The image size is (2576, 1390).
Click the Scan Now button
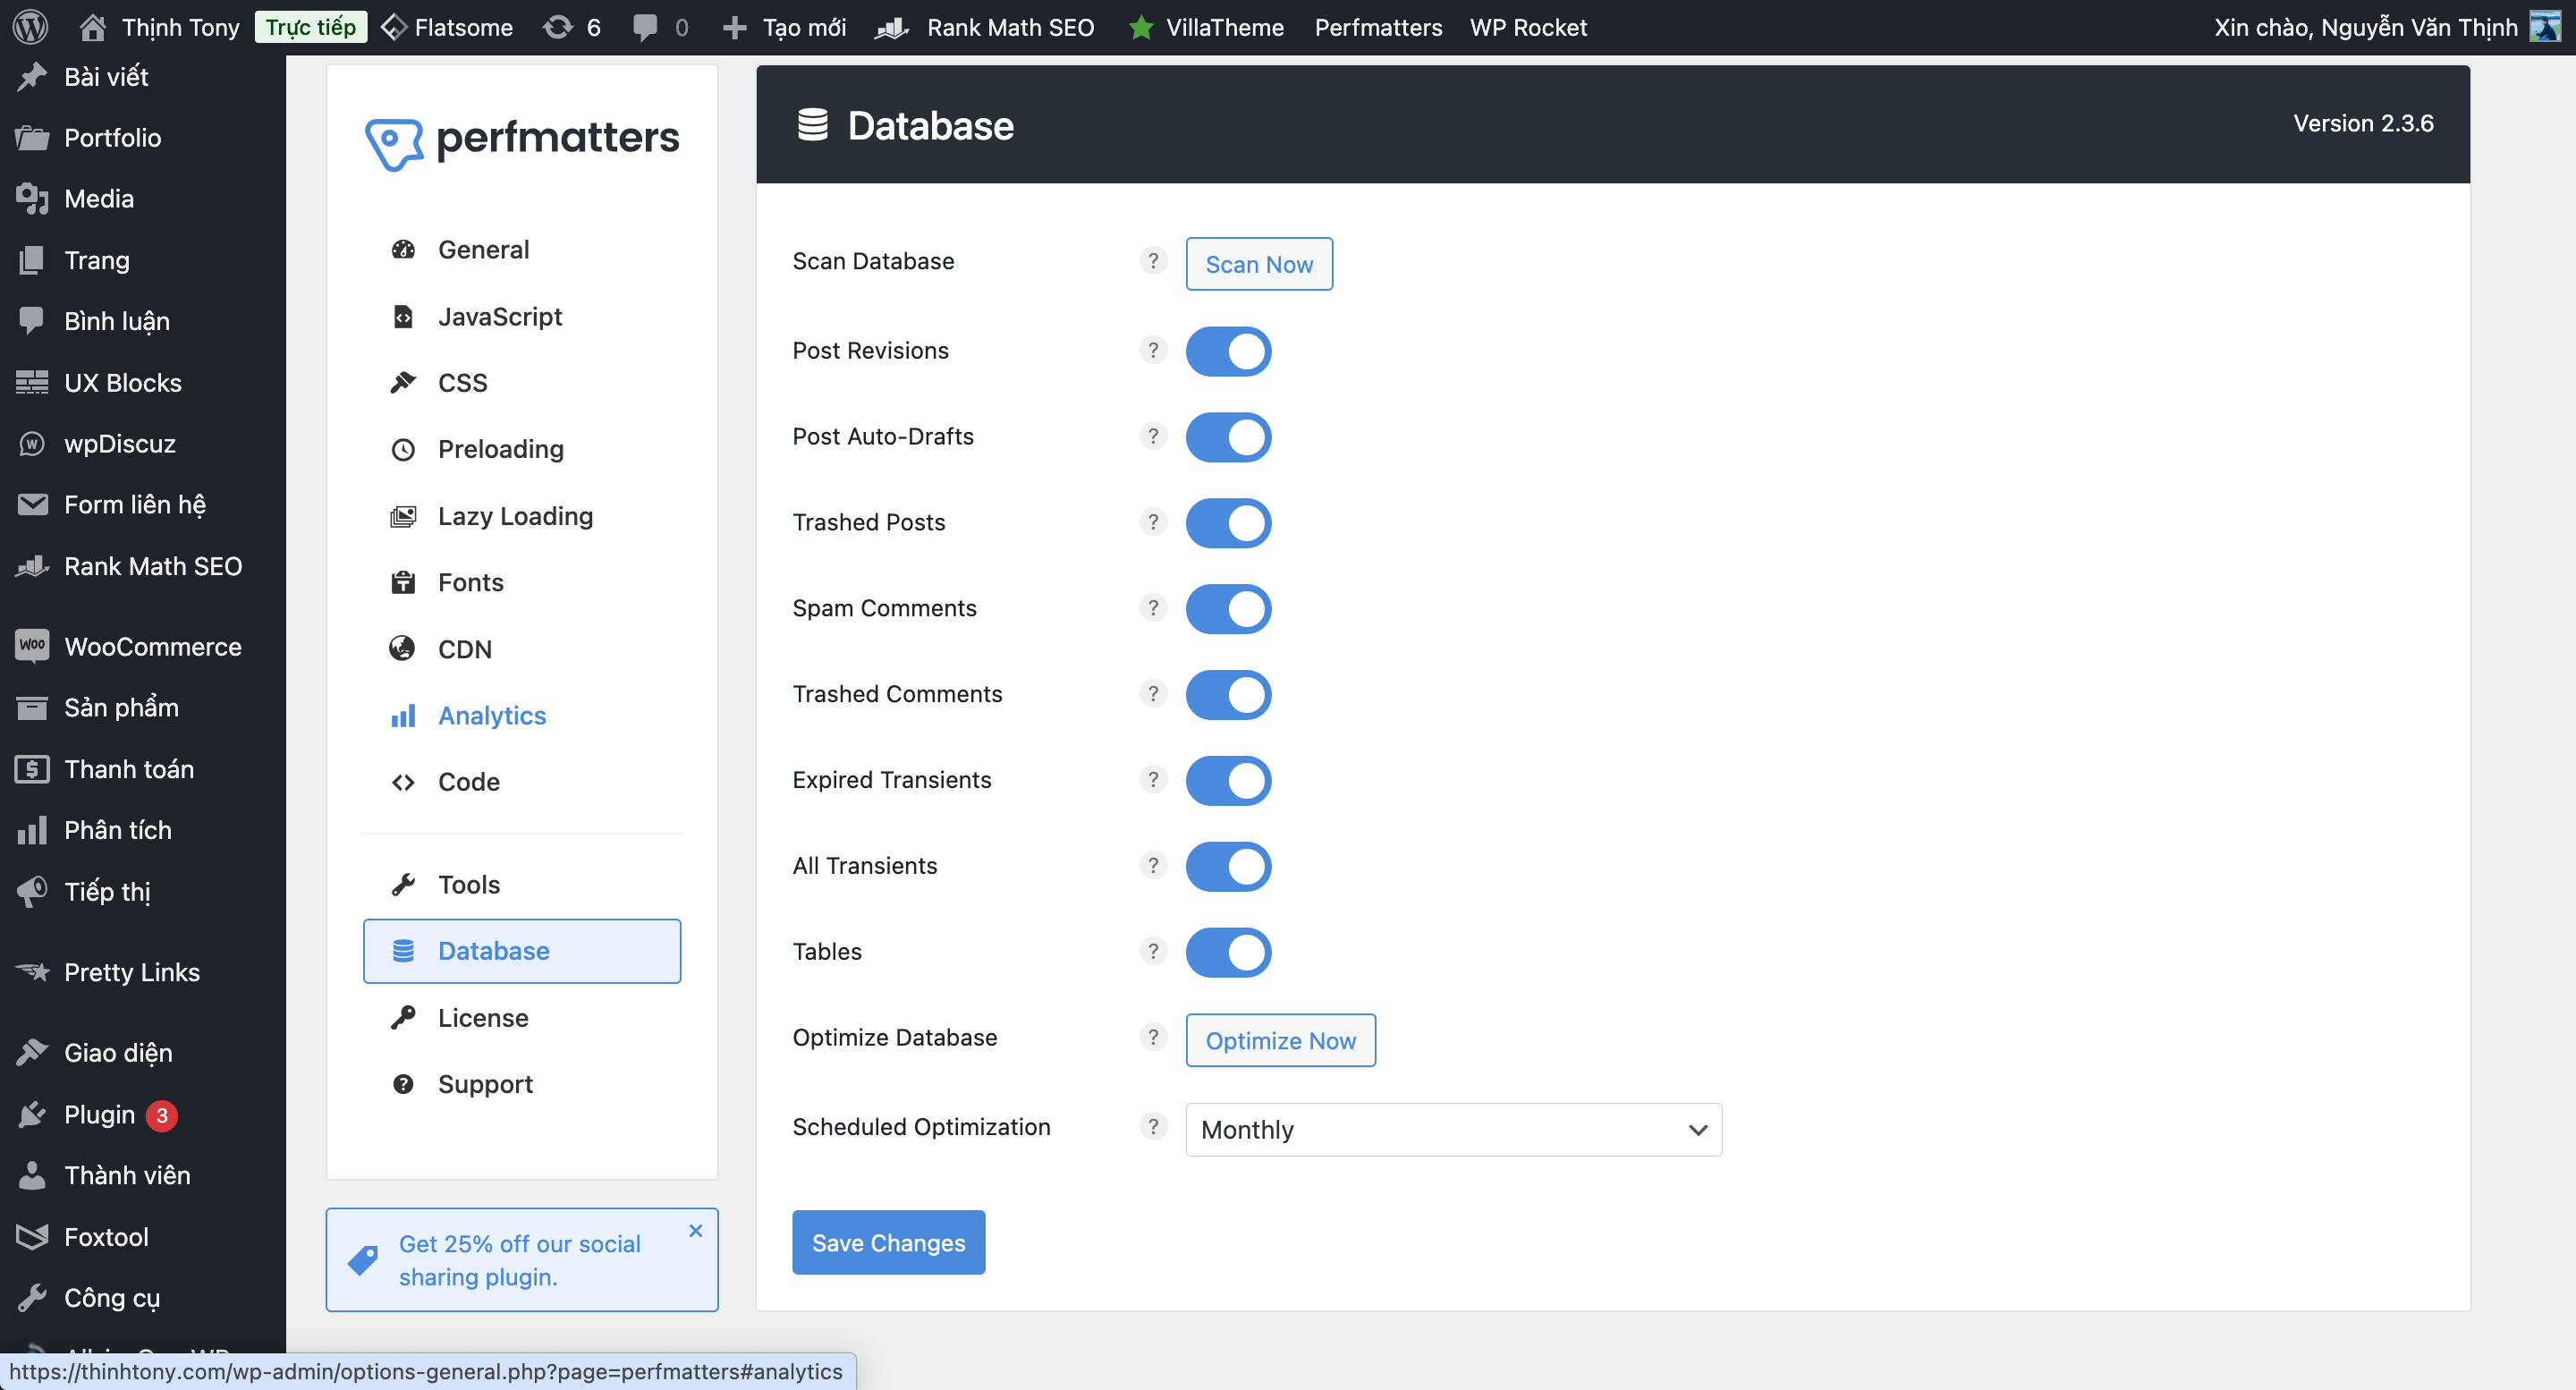tap(1259, 264)
